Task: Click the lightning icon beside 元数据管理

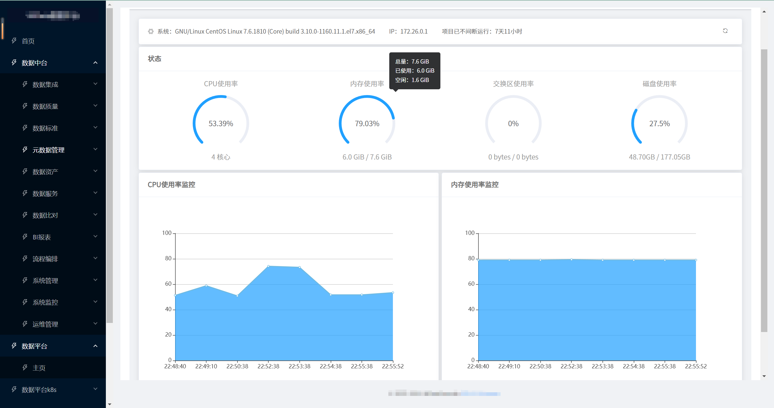Action: (25, 150)
